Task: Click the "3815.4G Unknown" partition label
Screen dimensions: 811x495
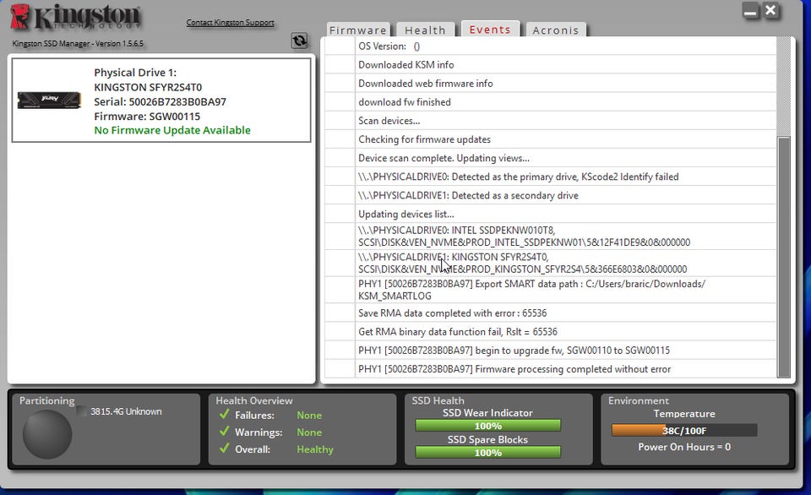Action: tap(126, 411)
